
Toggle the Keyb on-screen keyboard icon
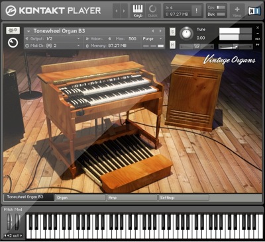tap(138, 11)
